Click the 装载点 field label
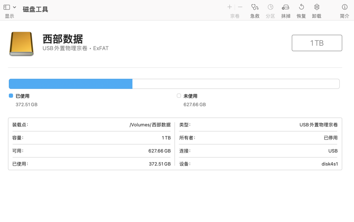 (x=20, y=125)
